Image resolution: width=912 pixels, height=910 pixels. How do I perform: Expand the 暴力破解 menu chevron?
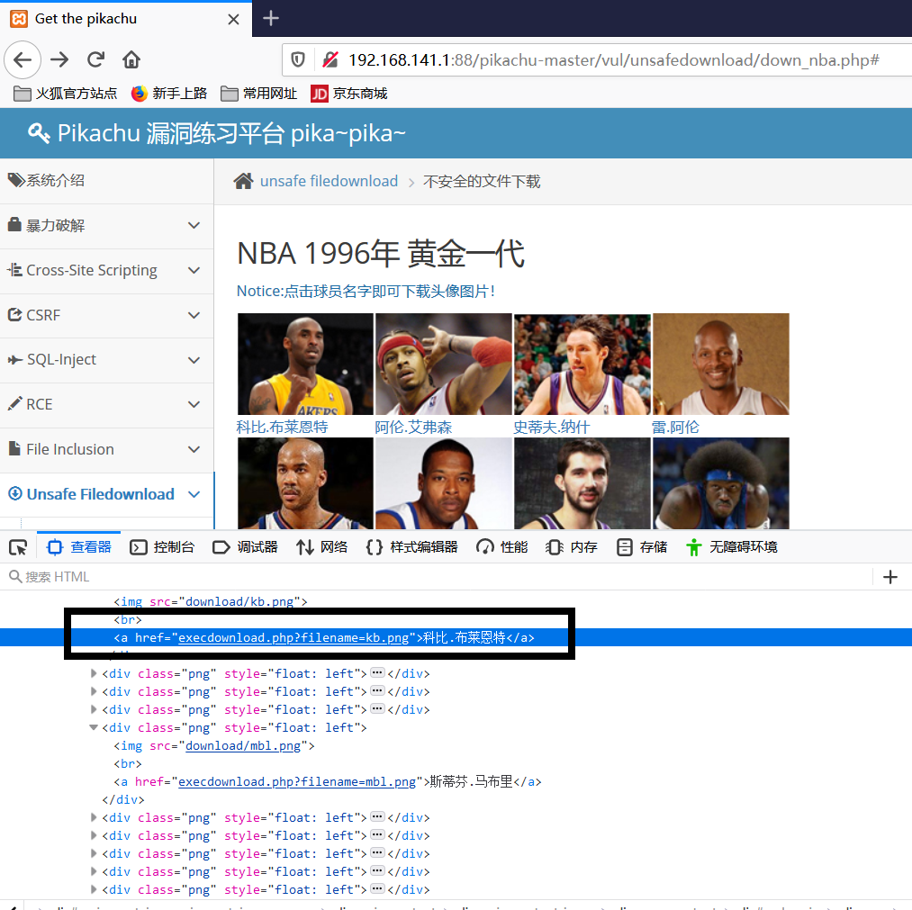(194, 226)
